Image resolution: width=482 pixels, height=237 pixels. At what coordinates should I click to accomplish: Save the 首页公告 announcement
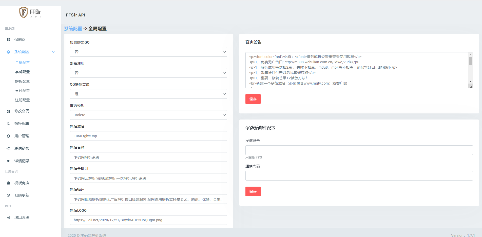tap(253, 99)
